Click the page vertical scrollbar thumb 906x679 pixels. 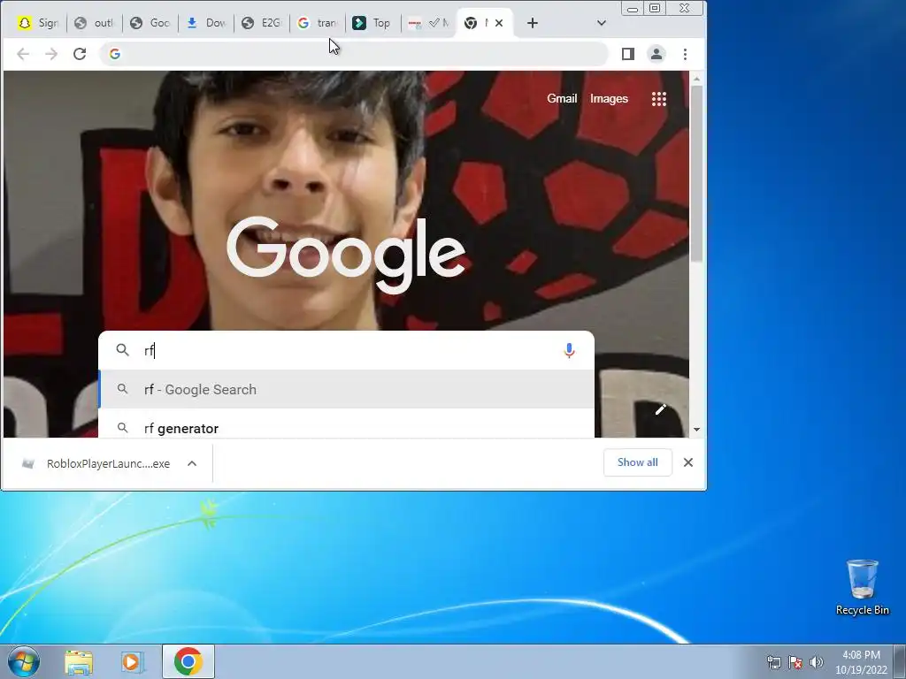pyautogui.click(x=696, y=172)
